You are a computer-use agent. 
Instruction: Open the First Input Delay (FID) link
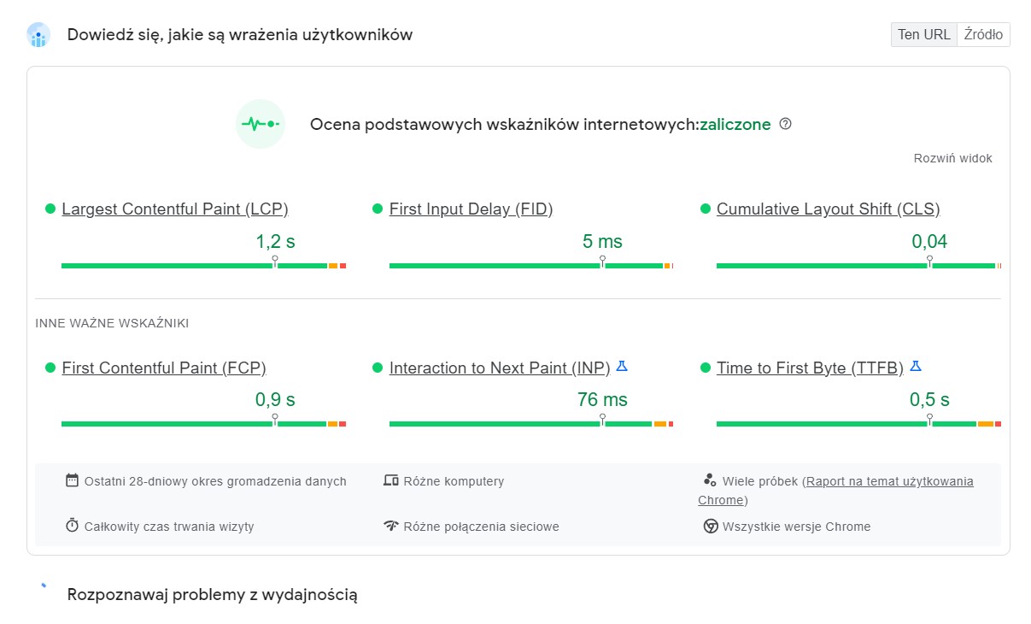click(x=471, y=209)
